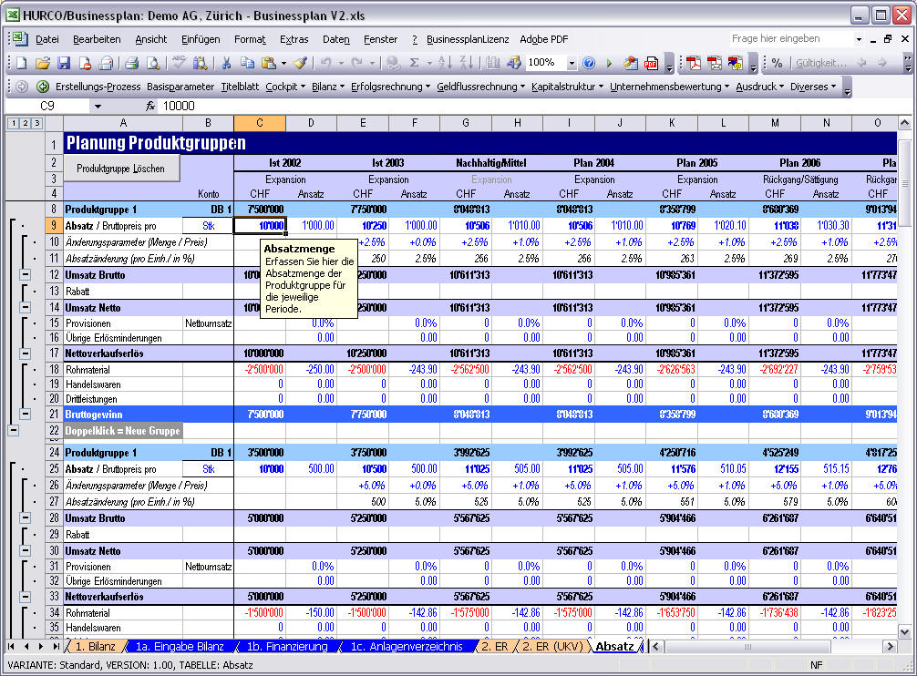Run the ABC spelling check
The height and width of the screenshot is (676, 917).
point(180,63)
